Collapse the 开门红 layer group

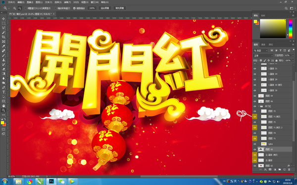pyautogui.click(x=258, y=106)
